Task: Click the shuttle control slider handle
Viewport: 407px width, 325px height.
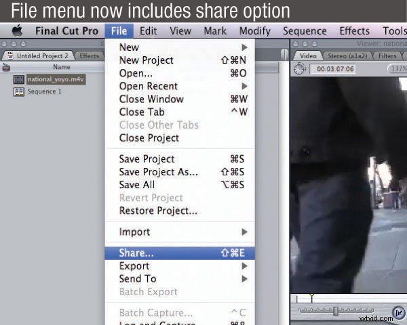Action: pos(336,311)
